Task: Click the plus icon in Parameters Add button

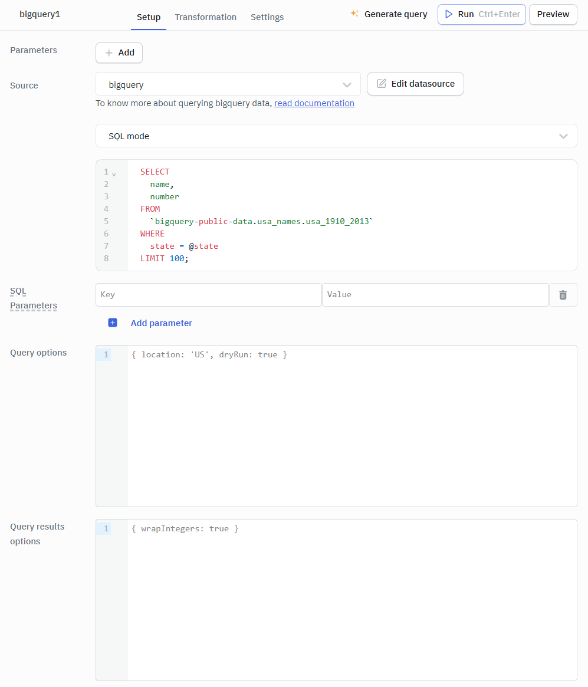Action: 109,52
